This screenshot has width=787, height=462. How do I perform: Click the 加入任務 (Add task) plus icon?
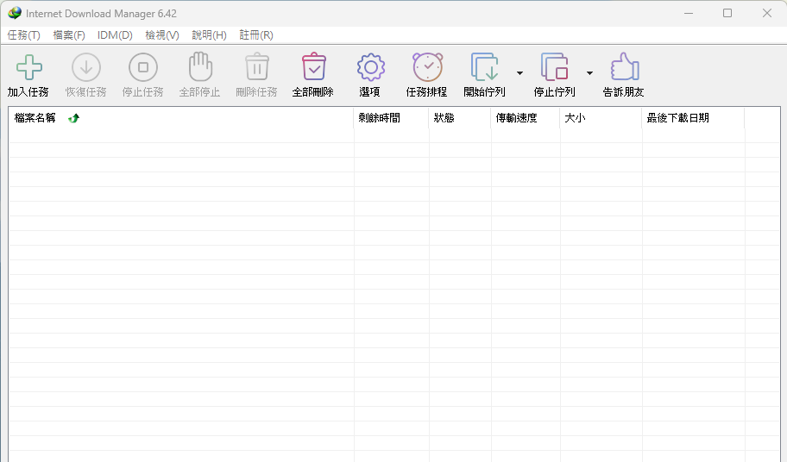tap(28, 67)
